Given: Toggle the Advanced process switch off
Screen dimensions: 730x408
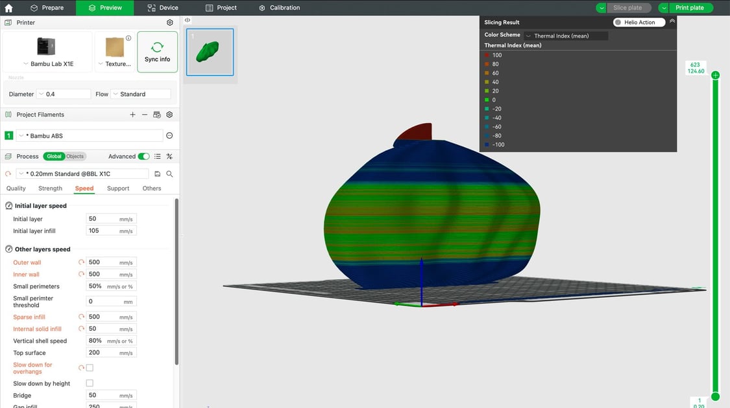Looking at the screenshot, I should pos(145,156).
